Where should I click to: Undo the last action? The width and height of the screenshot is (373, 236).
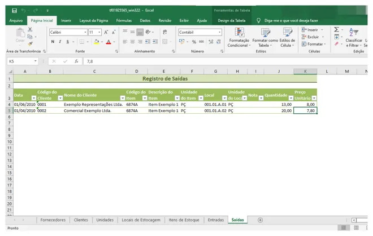(x=24, y=11)
